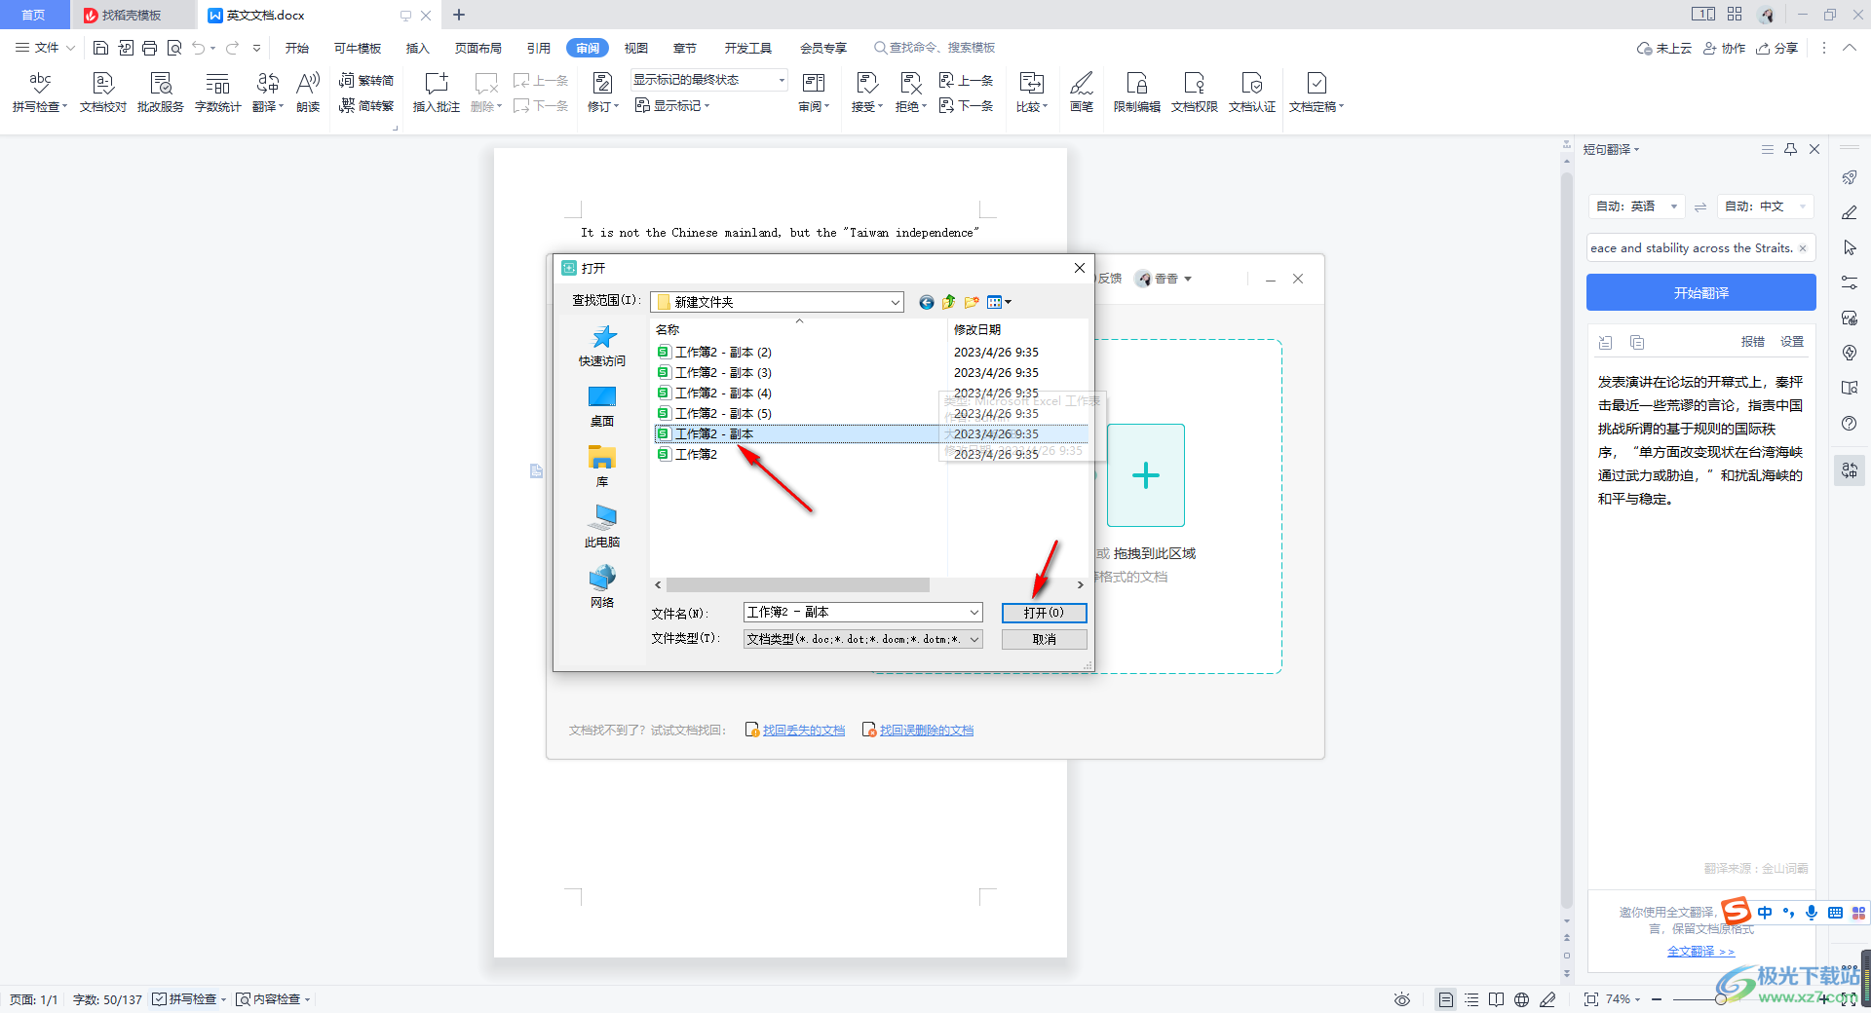Open source language 自动: 英语 dropdown
The image size is (1871, 1013).
[x=1636, y=206]
